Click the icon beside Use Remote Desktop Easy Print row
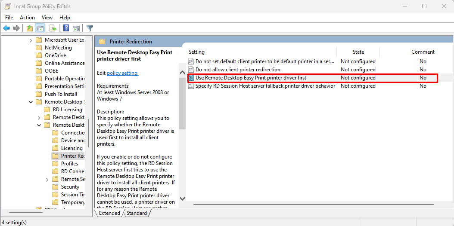Viewport: 454px width, 226px height. tap(191, 78)
